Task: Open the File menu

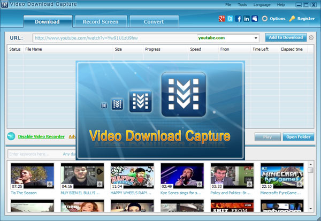Action: (x=228, y=5)
